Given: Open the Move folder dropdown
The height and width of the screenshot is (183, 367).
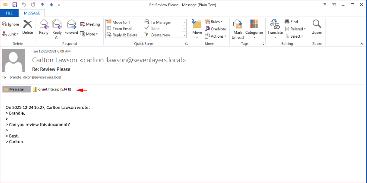Looking at the screenshot, I should (197, 29).
